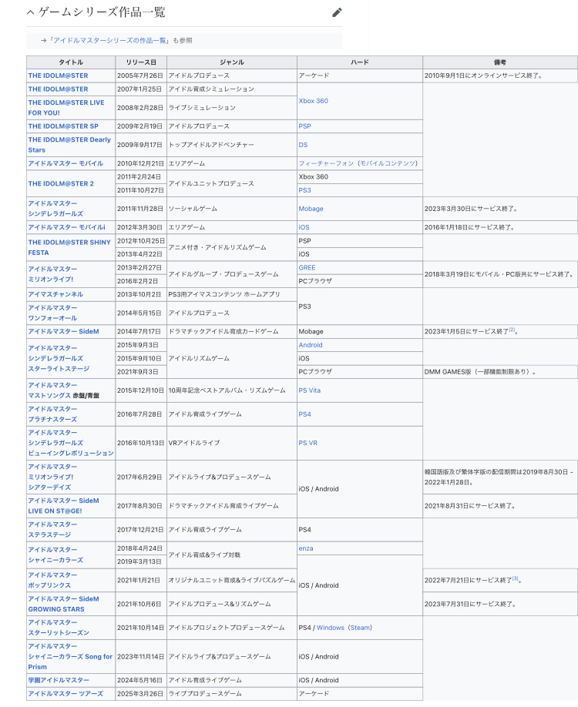Open the blue PS3 link

[304, 190]
